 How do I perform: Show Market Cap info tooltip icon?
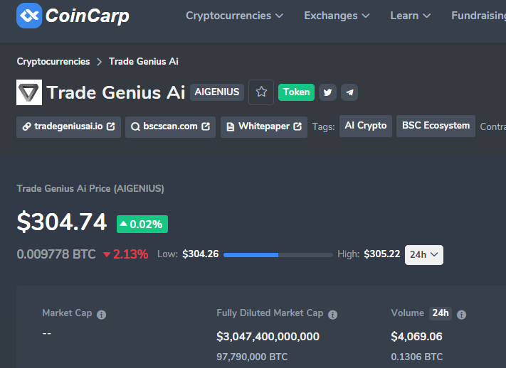pos(101,315)
